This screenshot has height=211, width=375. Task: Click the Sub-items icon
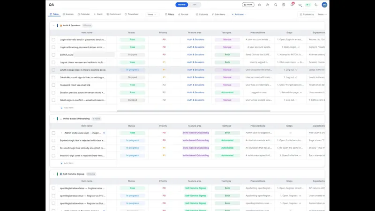coord(213,15)
